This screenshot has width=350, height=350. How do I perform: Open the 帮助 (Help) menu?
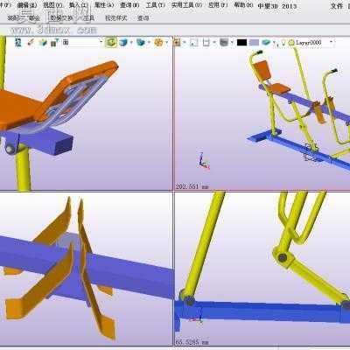243,5
